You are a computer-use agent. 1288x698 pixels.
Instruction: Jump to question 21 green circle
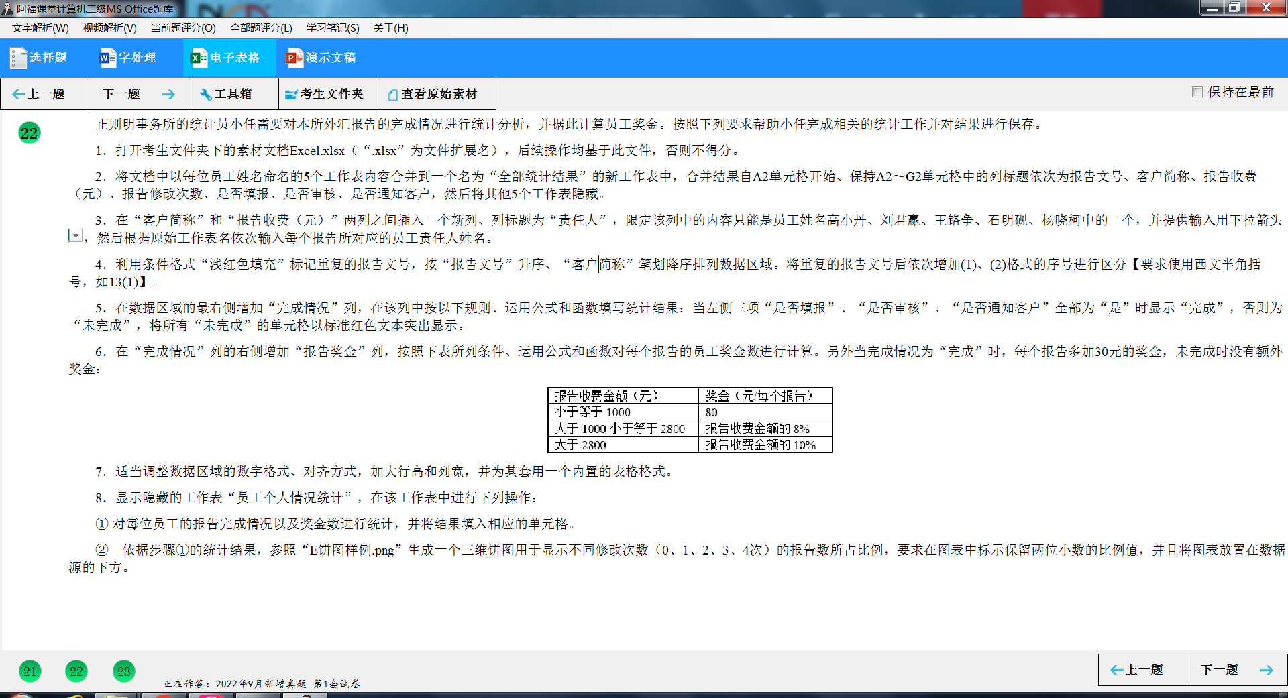click(x=30, y=671)
